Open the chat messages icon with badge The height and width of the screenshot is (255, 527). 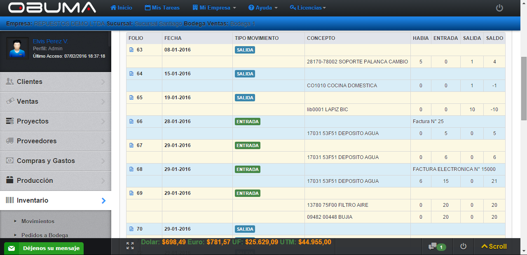(x=437, y=247)
